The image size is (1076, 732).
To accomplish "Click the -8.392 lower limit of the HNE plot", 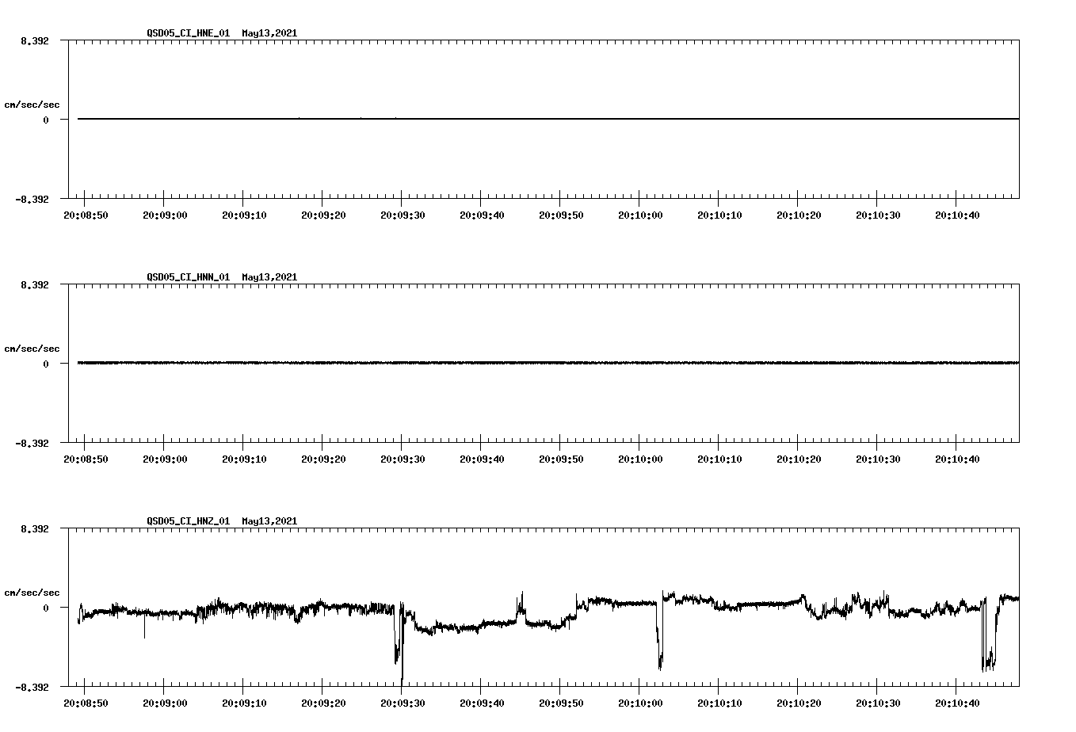I will click(33, 199).
